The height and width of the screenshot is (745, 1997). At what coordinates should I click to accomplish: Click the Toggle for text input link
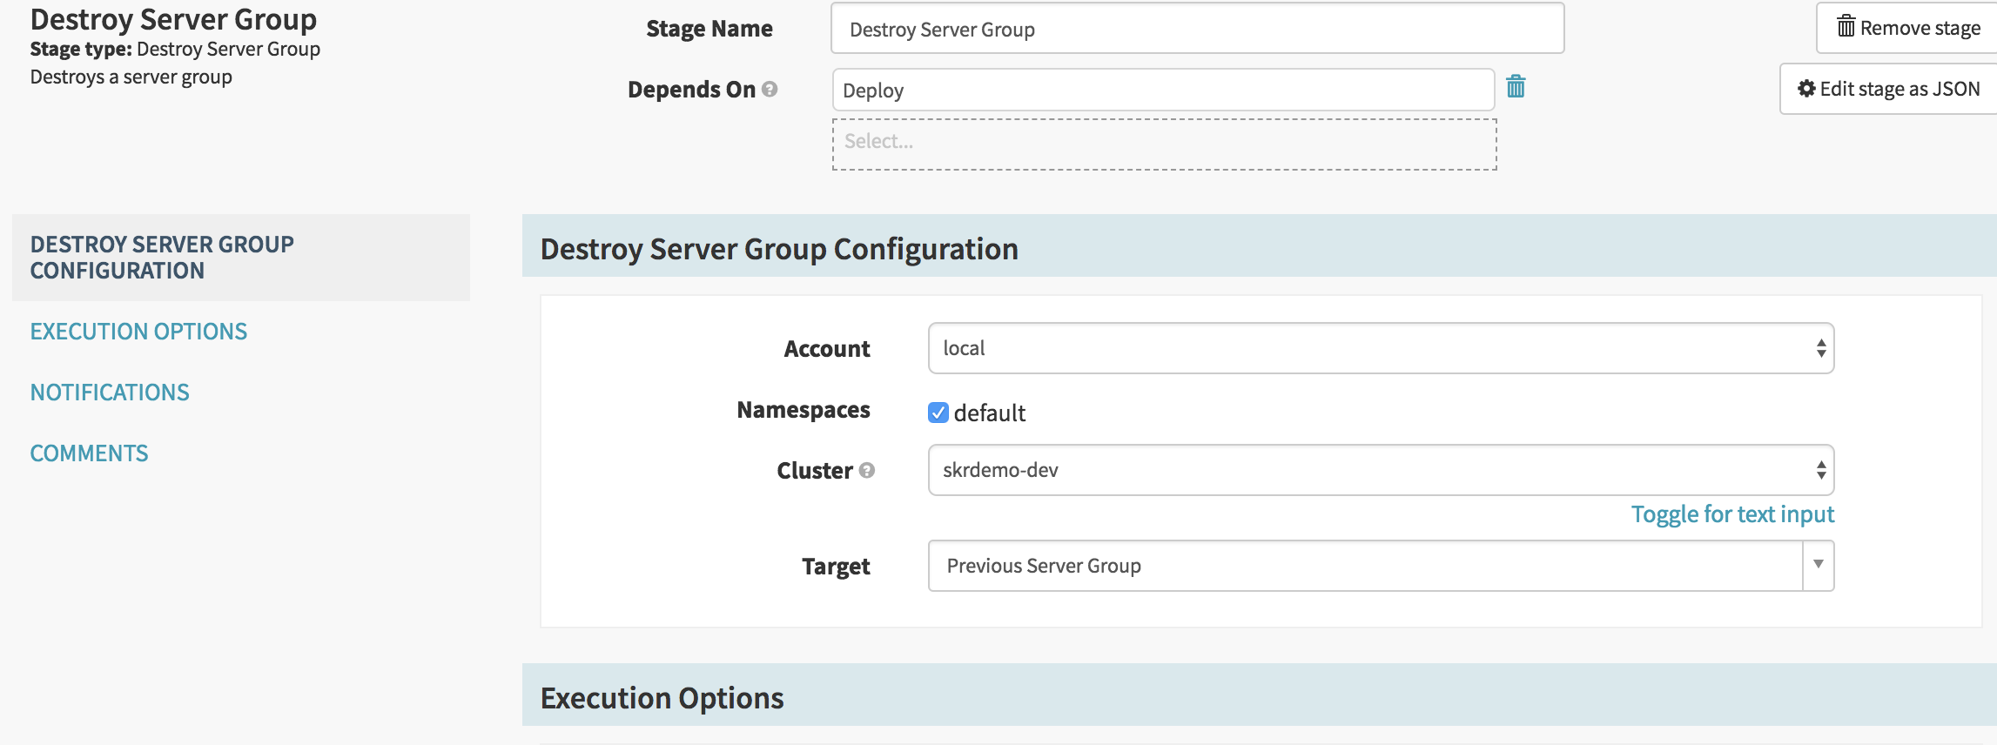(x=1731, y=514)
